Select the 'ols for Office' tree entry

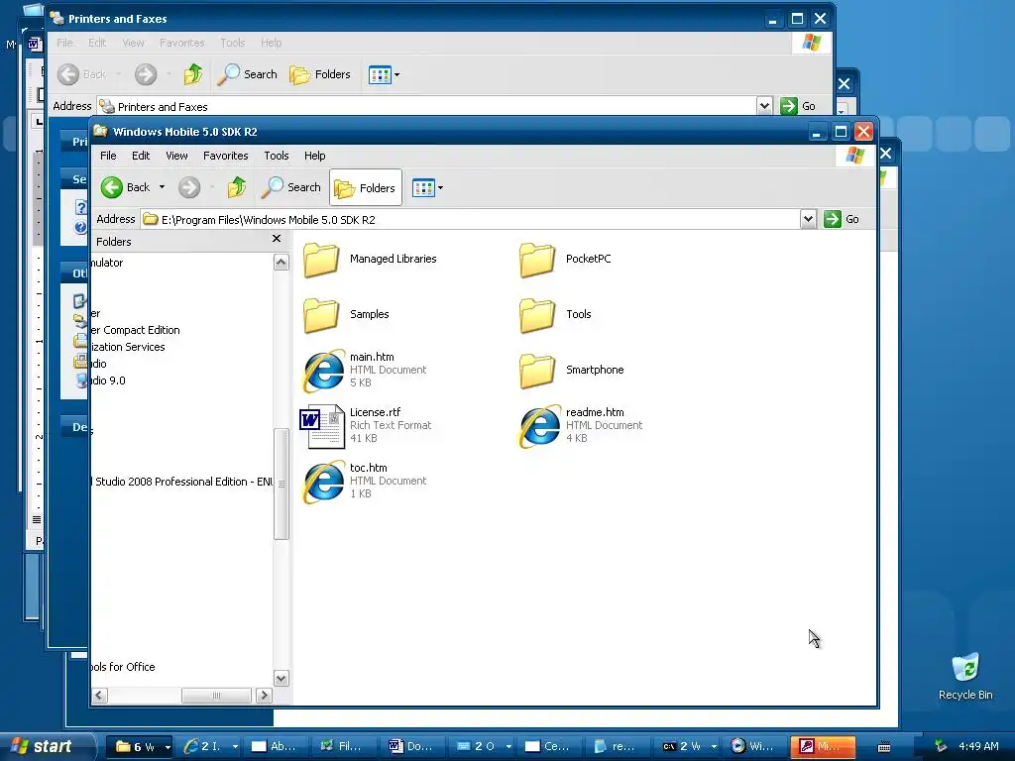(x=123, y=667)
